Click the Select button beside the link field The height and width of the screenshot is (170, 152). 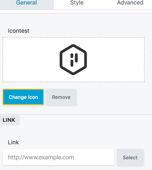130,157
